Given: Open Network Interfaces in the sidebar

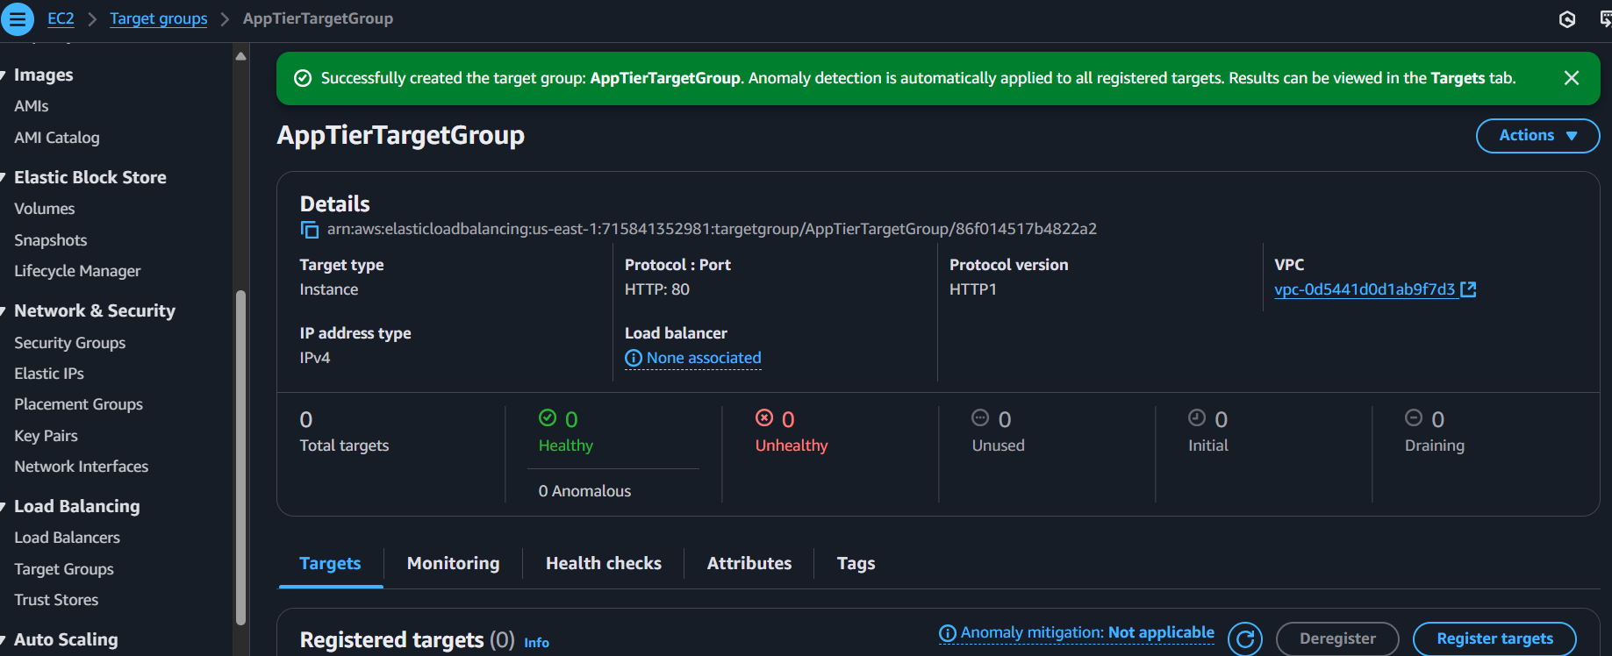Looking at the screenshot, I should 82,467.
